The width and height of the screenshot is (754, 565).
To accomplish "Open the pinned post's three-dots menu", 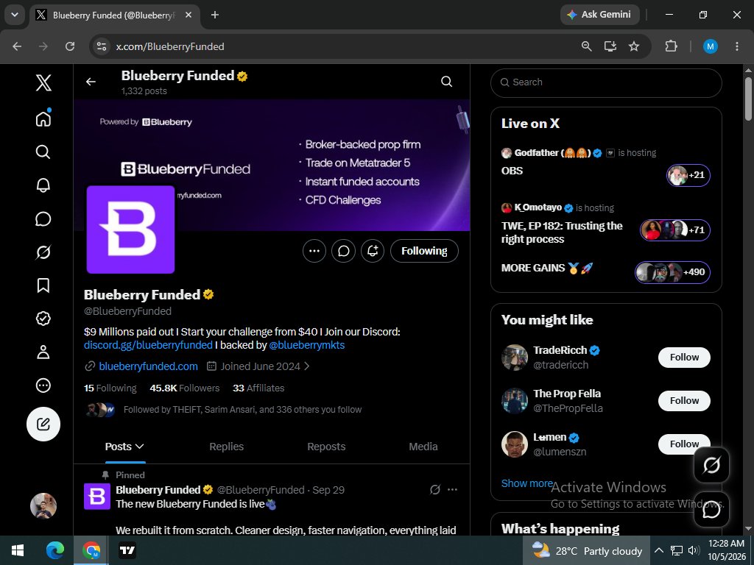I will coord(453,489).
